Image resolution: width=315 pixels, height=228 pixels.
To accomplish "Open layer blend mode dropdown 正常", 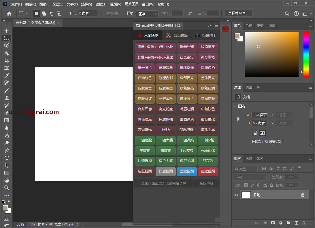I will (250, 177).
